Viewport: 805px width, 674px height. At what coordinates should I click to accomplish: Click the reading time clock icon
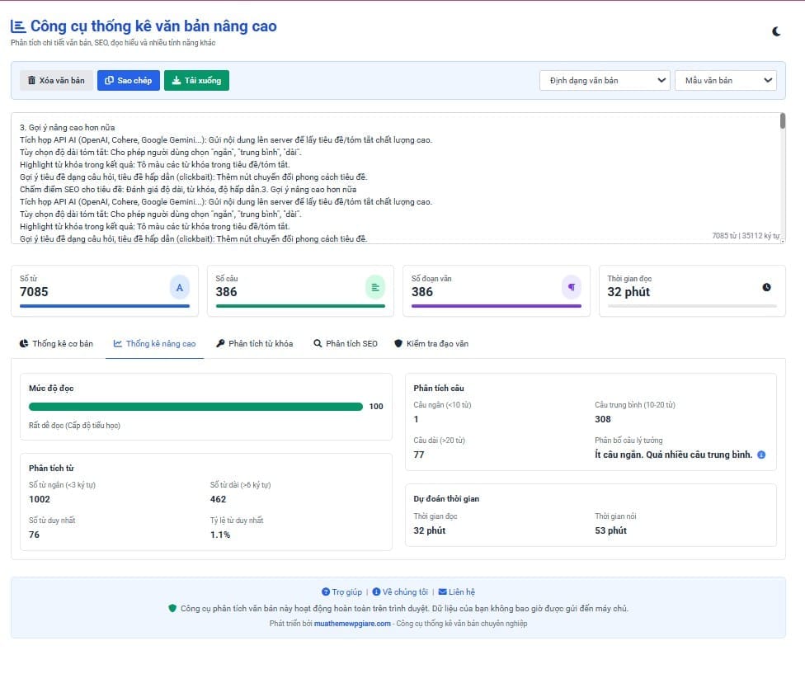pyautogui.click(x=766, y=287)
